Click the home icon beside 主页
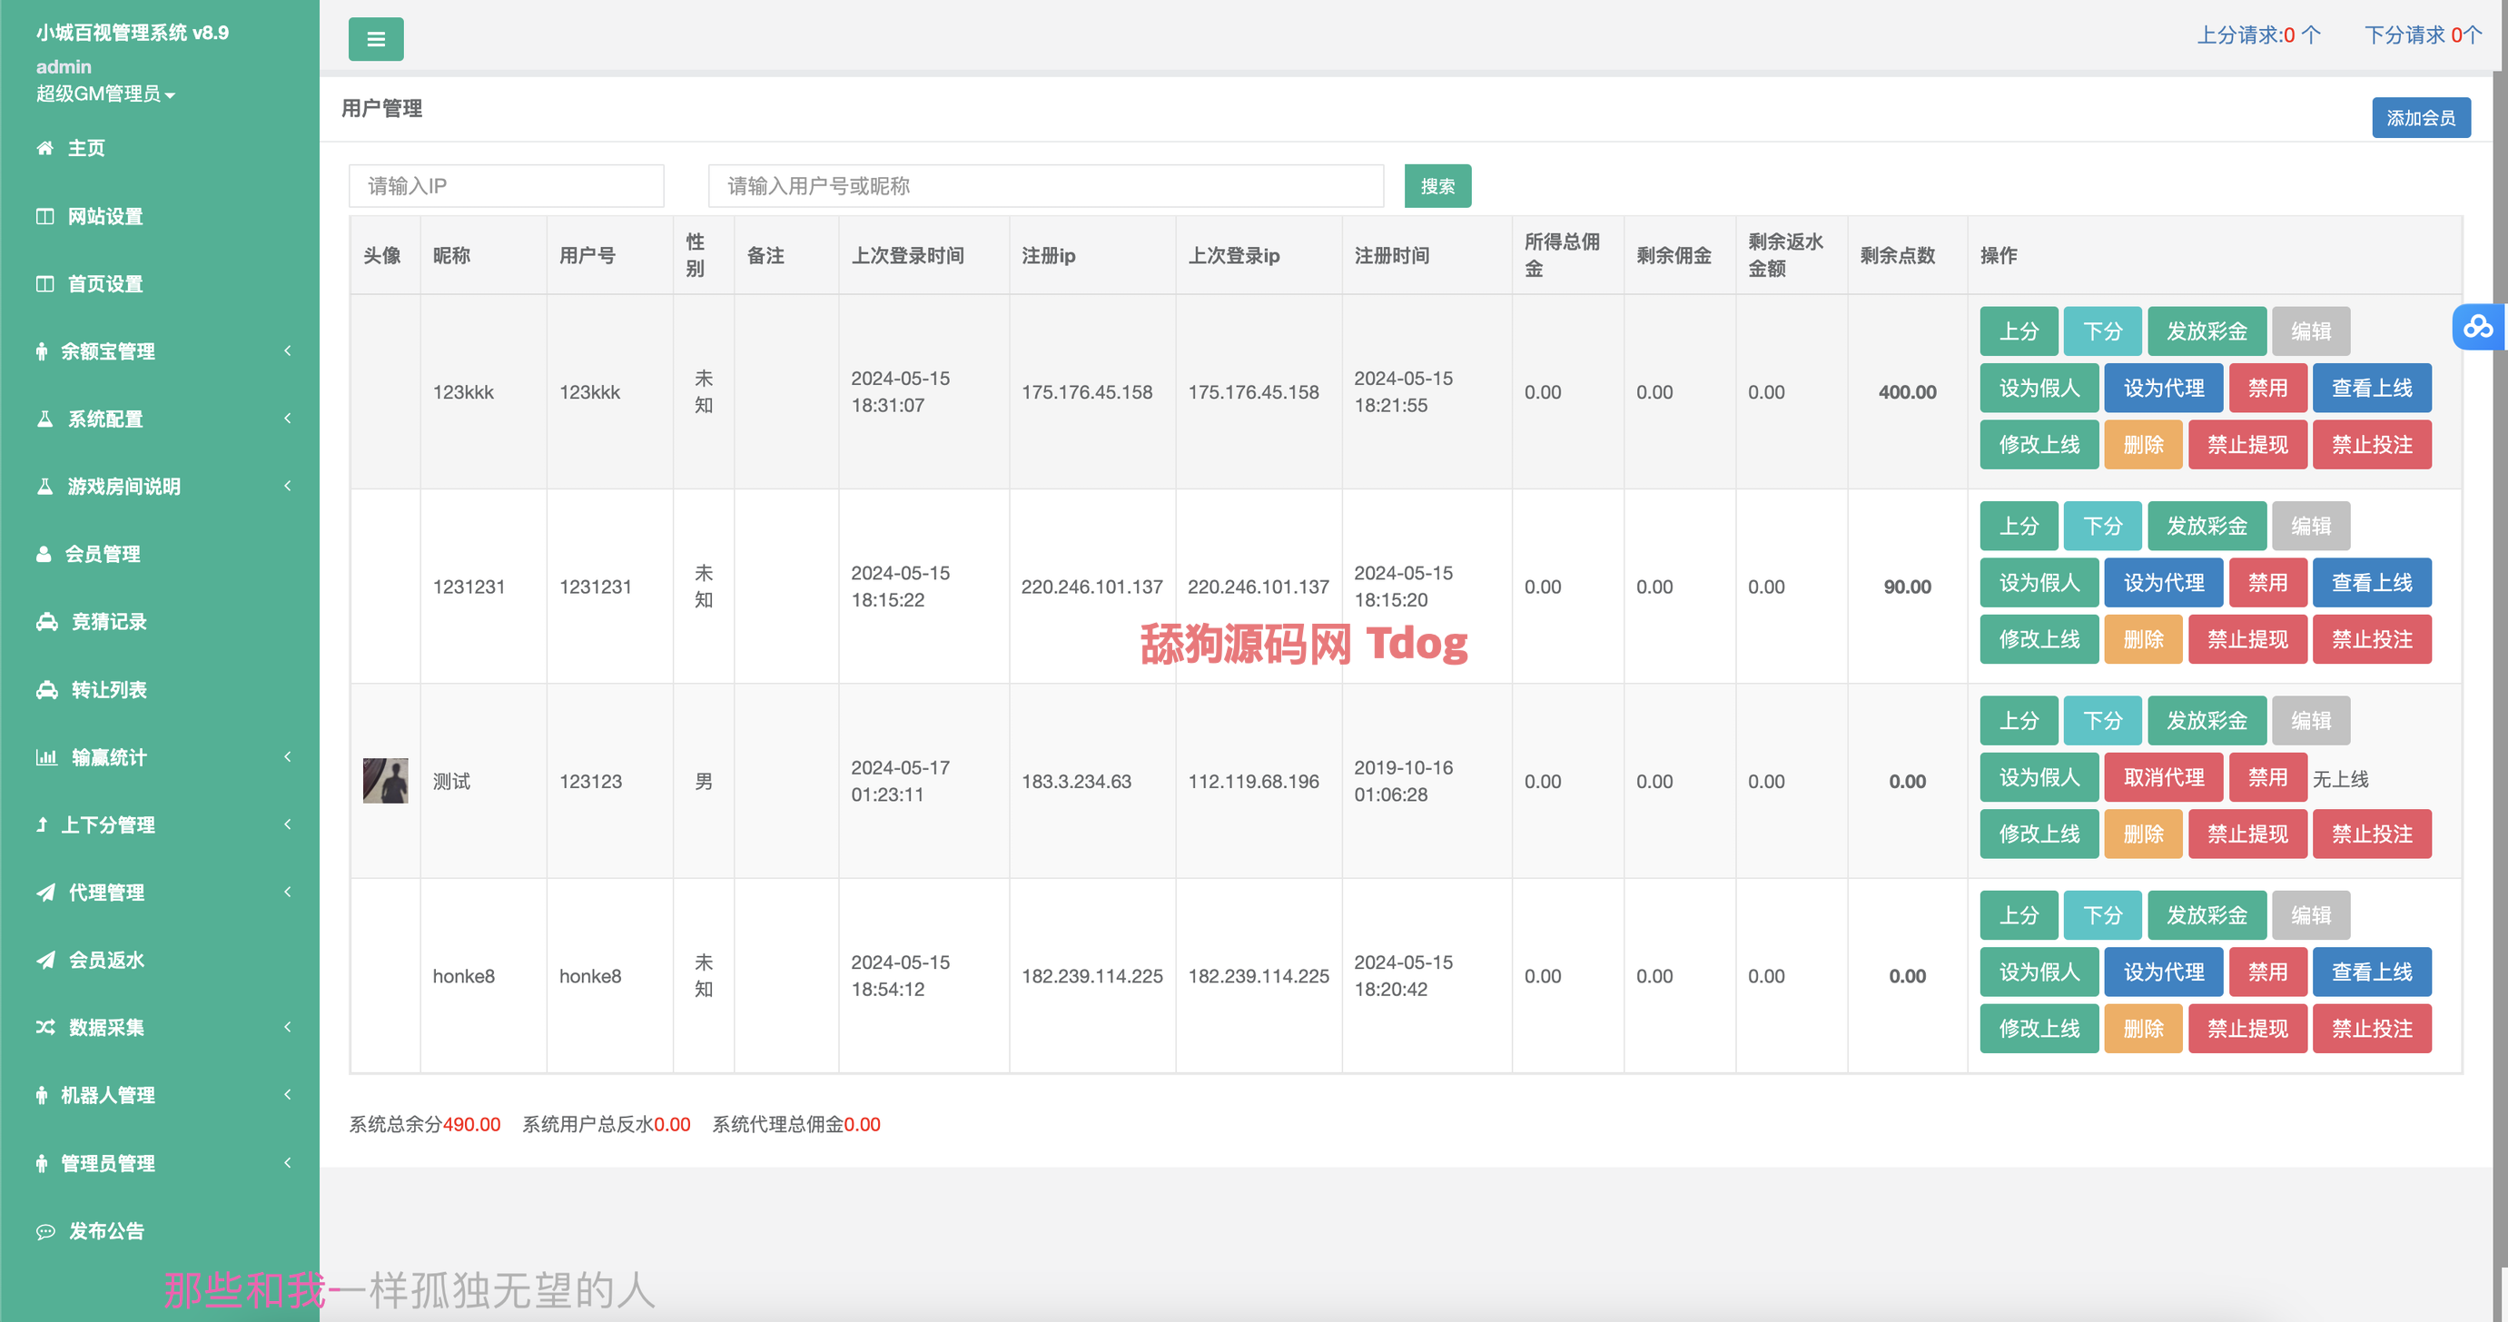2508x1322 pixels. point(44,148)
